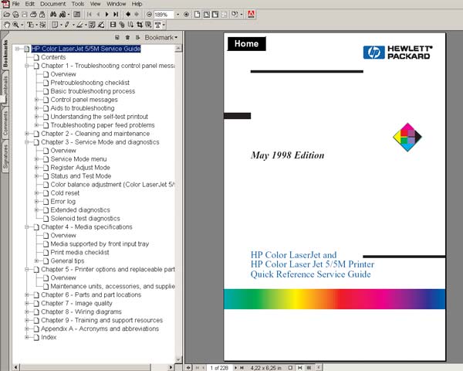Open Media supported by front input tray bookmark
The width and height of the screenshot is (463, 371).
coord(100,243)
